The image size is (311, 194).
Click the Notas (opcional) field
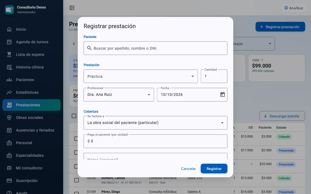[155, 156]
